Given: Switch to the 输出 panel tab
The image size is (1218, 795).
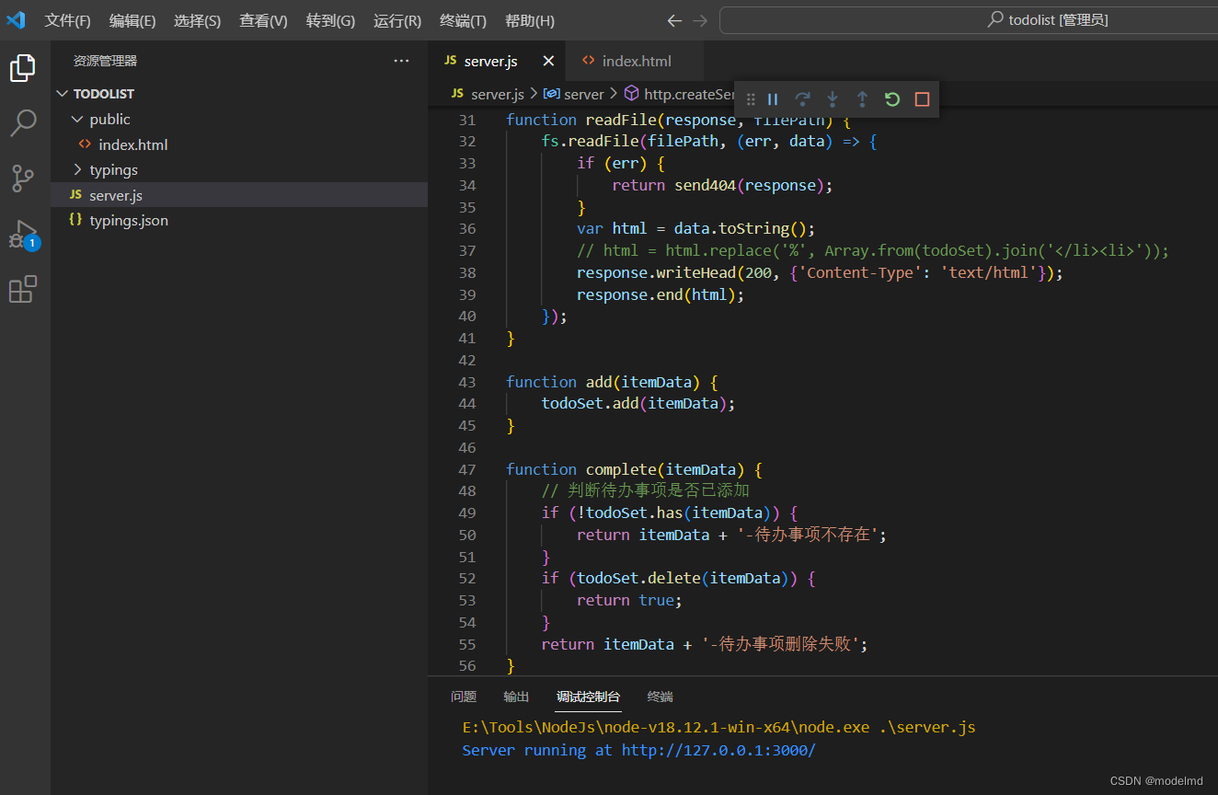Looking at the screenshot, I should click(516, 697).
